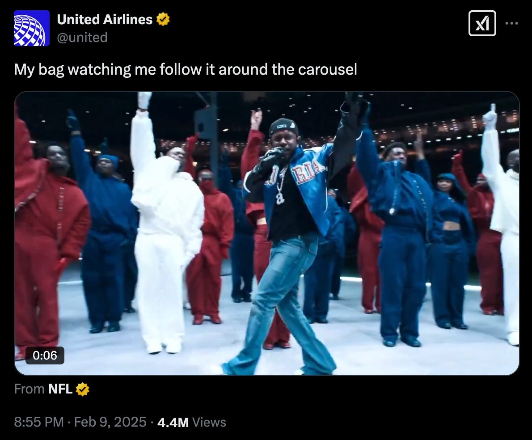
Task: Click the gold verified badge beside United Airlines
Action: click(163, 19)
